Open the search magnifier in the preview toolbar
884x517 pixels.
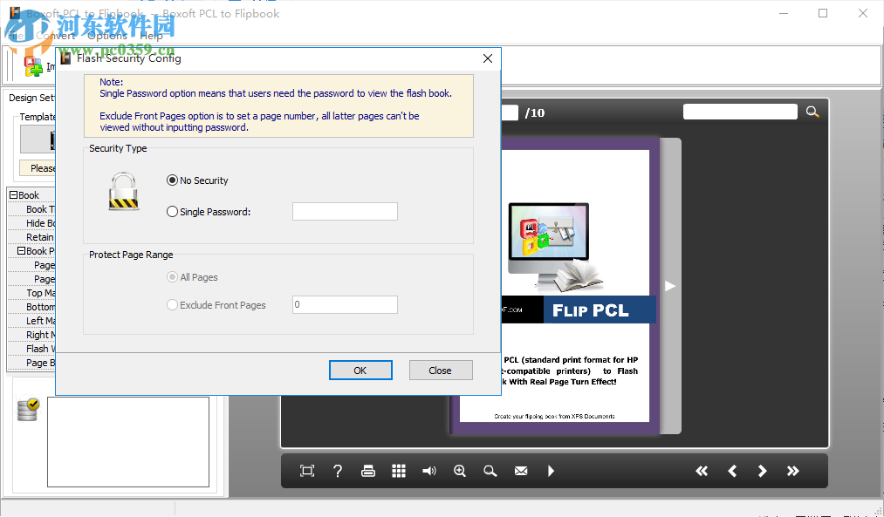point(490,471)
